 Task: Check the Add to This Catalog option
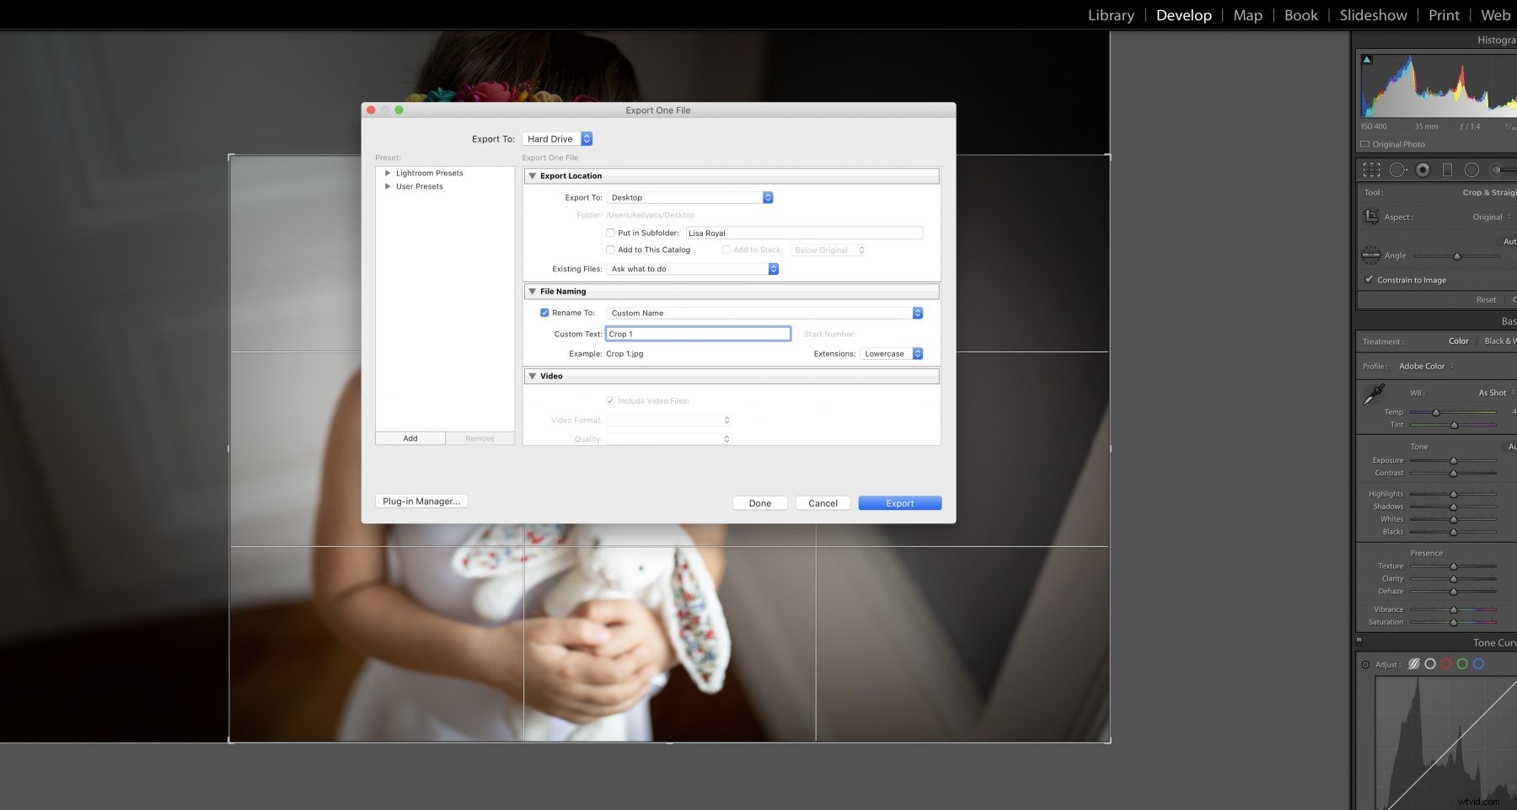point(610,249)
